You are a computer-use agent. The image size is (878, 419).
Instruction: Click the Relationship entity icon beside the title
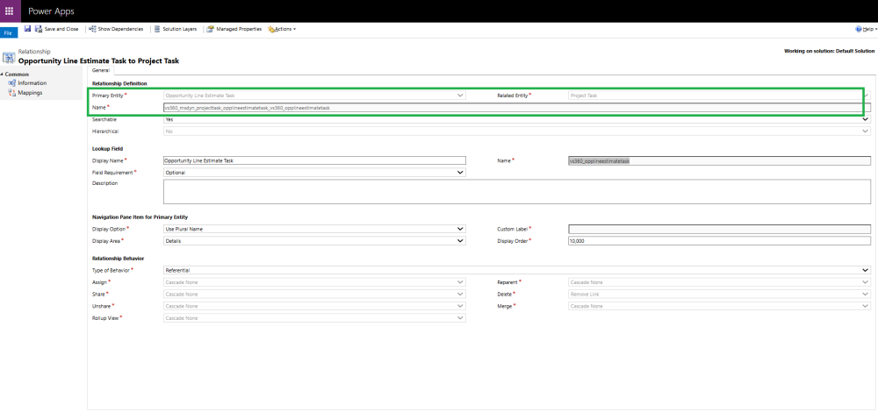[x=9, y=58]
